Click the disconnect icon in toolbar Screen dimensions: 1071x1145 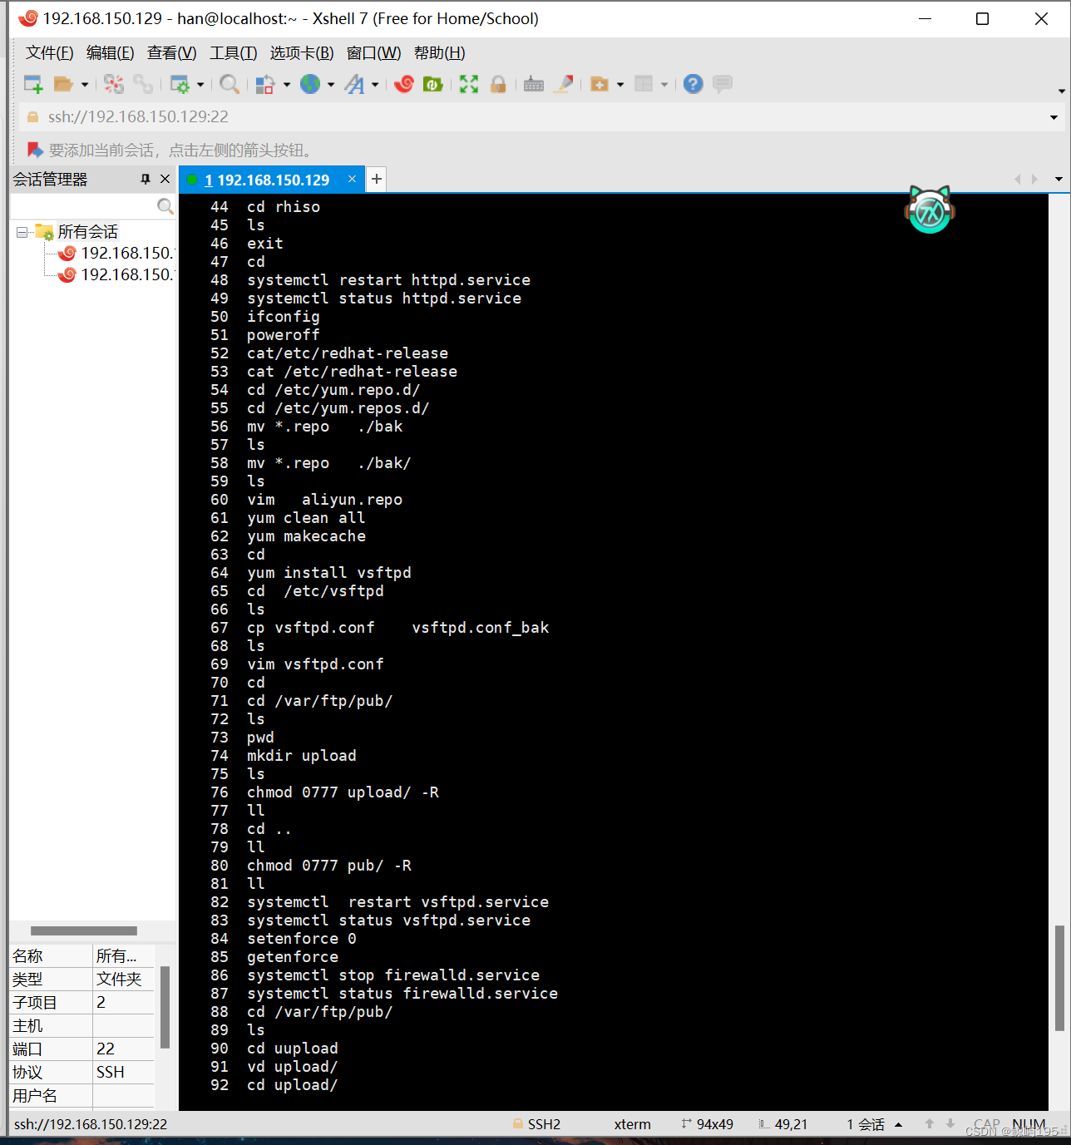(114, 84)
